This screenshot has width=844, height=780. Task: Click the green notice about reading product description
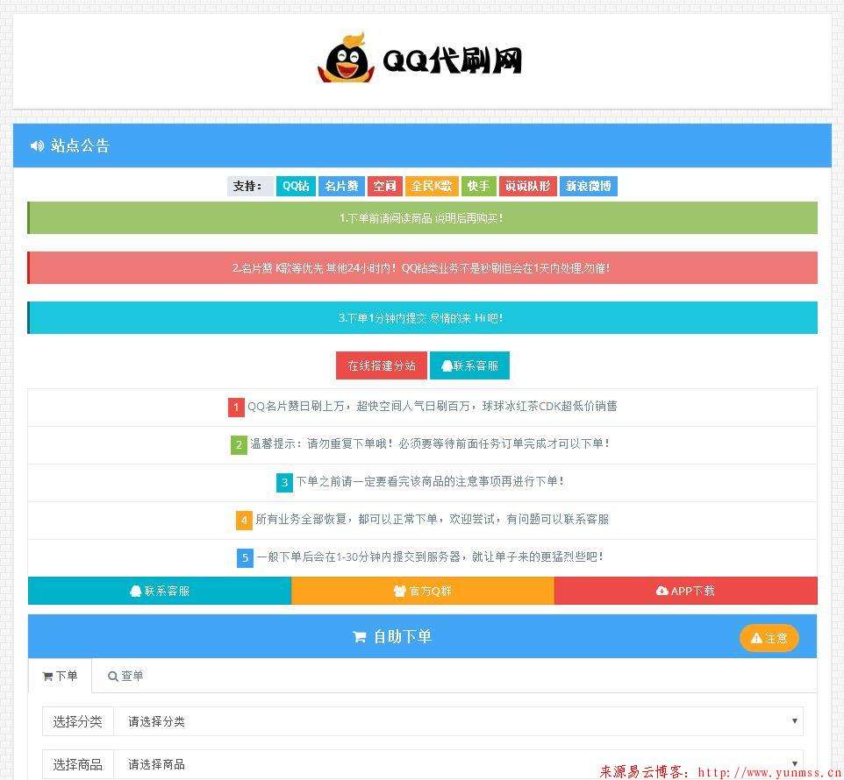click(422, 217)
